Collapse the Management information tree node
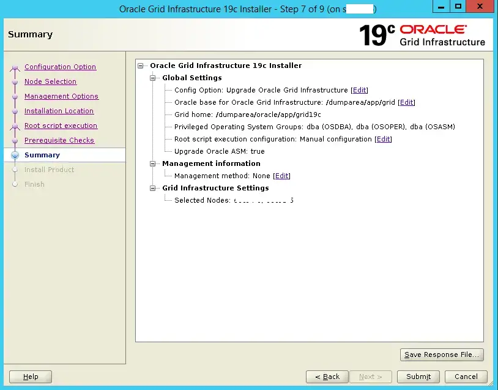The width and height of the screenshot is (498, 390). pyautogui.click(x=153, y=163)
